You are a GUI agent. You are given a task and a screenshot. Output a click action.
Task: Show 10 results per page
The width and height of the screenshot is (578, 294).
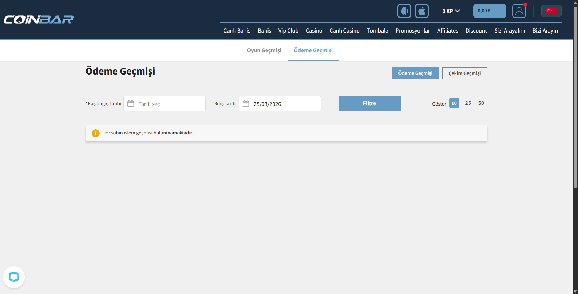[454, 103]
